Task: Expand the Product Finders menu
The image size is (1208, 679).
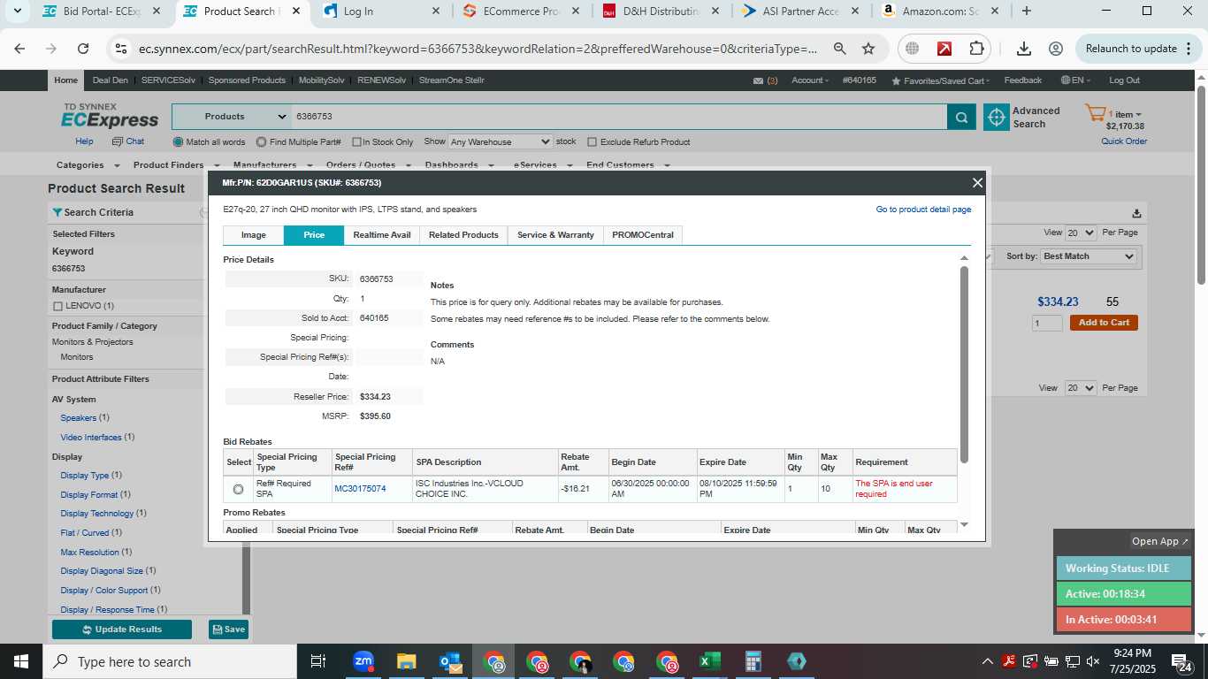Action: pos(175,165)
